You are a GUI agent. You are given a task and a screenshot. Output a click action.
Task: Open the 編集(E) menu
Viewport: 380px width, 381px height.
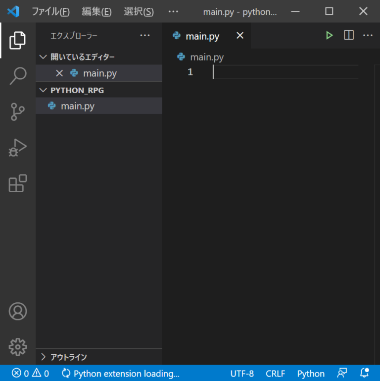[96, 11]
